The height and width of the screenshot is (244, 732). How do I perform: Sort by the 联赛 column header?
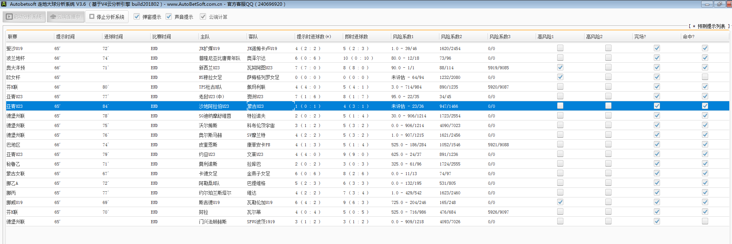coord(13,37)
